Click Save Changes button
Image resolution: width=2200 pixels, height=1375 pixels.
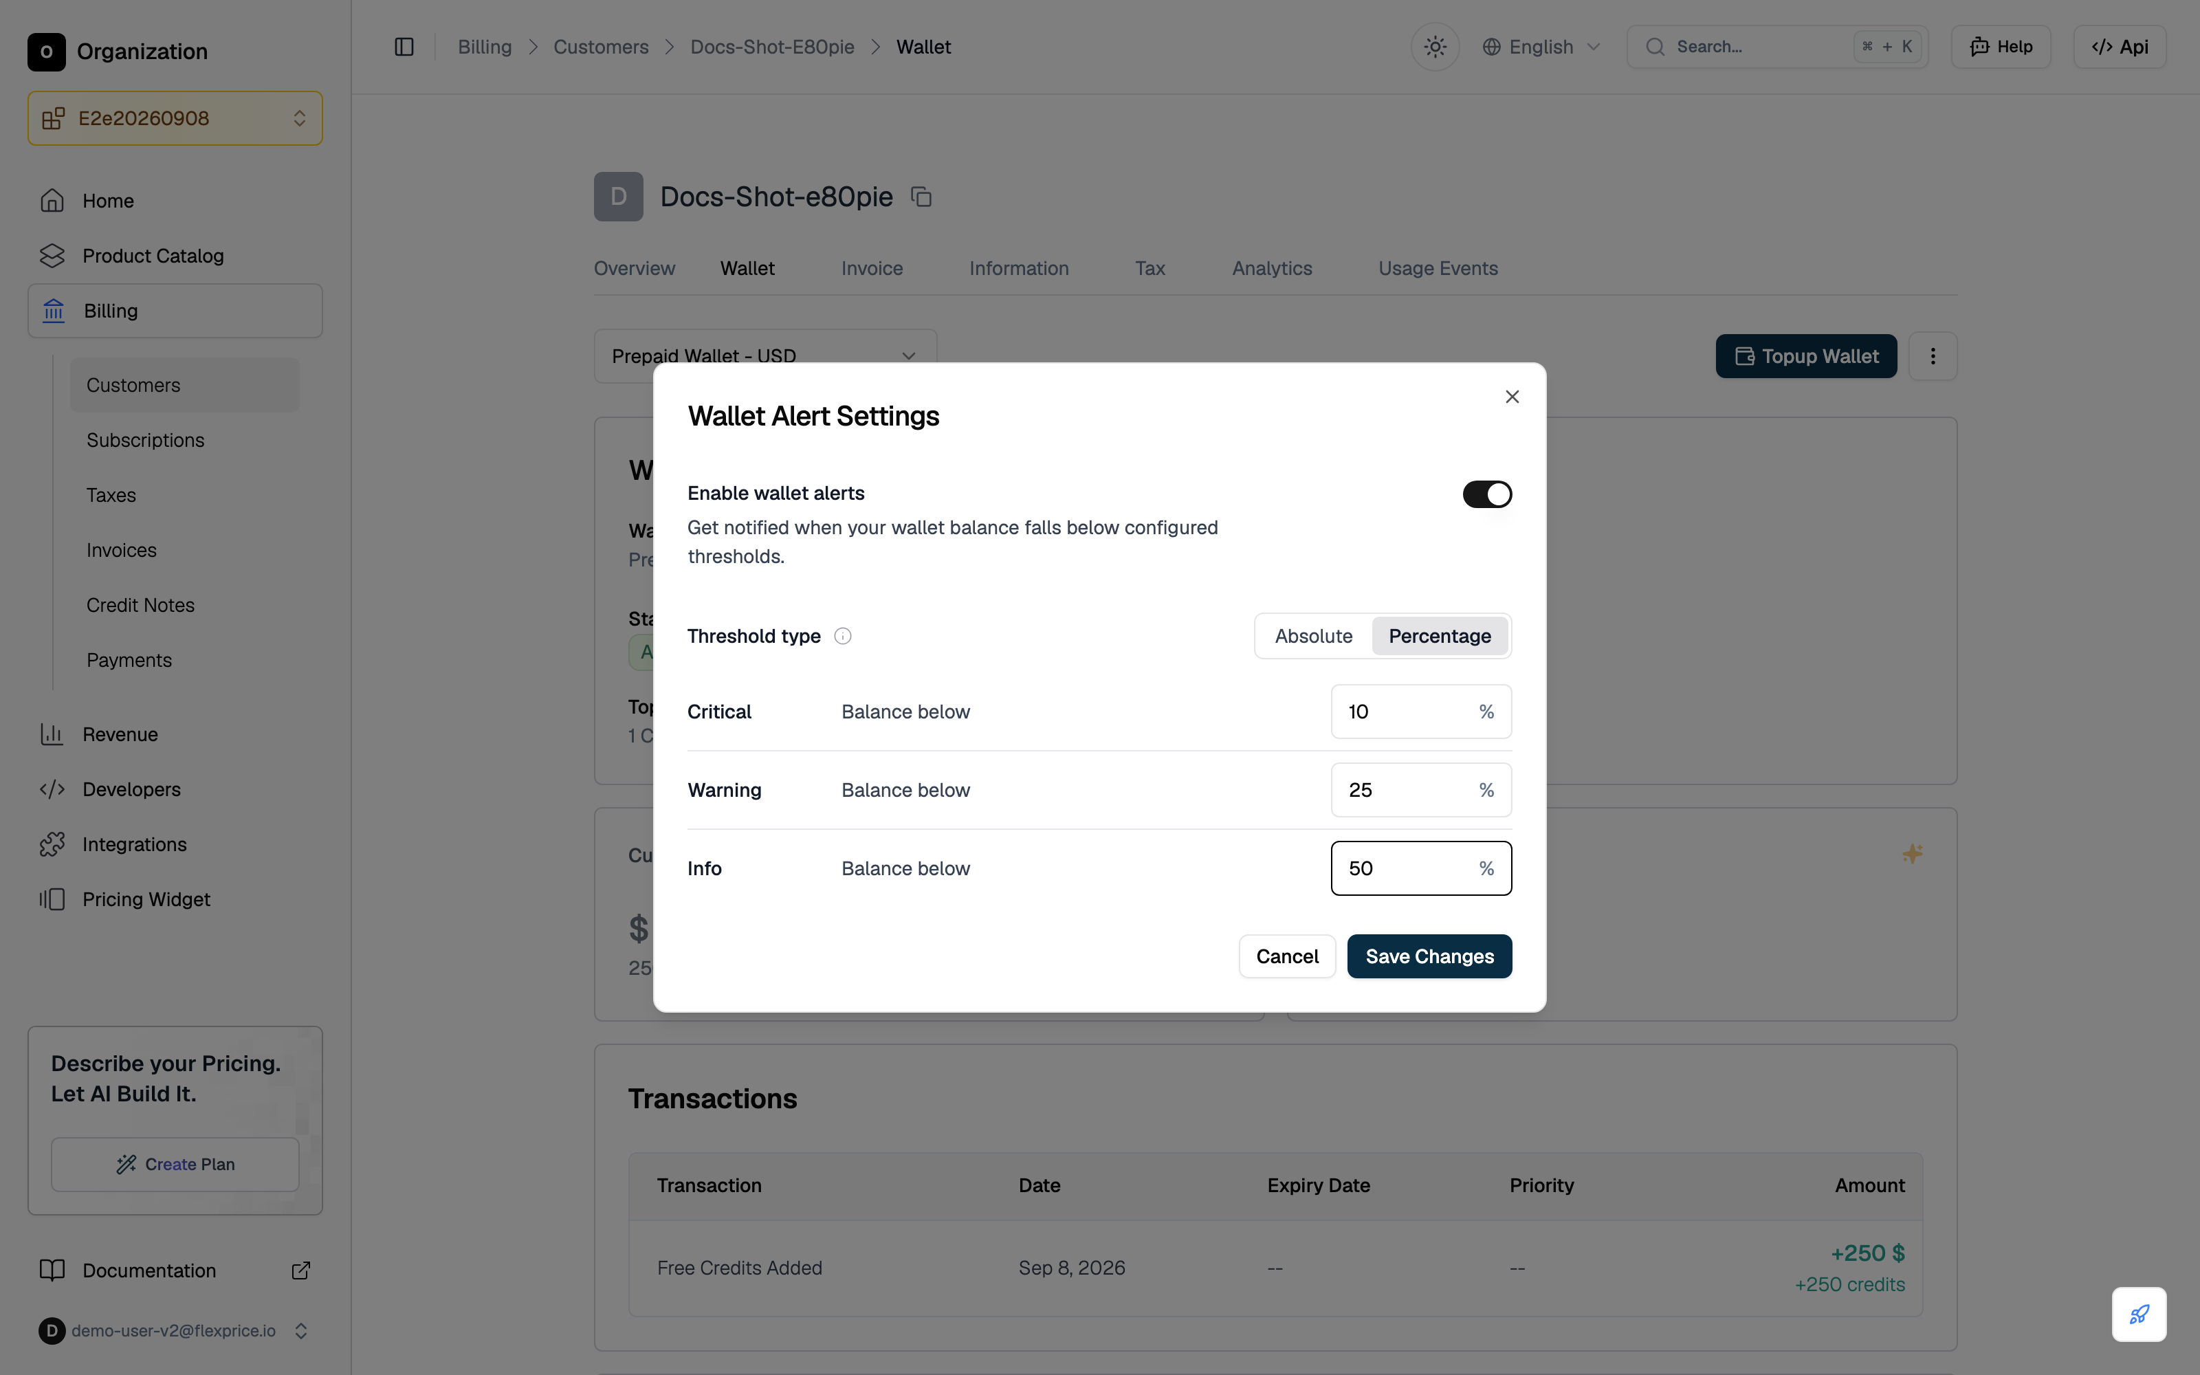pyautogui.click(x=1429, y=957)
